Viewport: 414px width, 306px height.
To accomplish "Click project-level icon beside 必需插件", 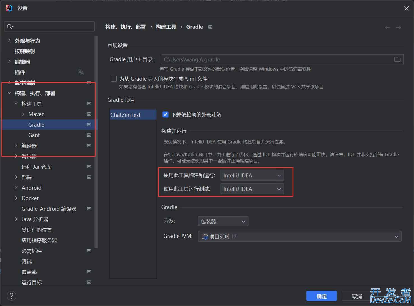I will pyautogui.click(x=89, y=251).
